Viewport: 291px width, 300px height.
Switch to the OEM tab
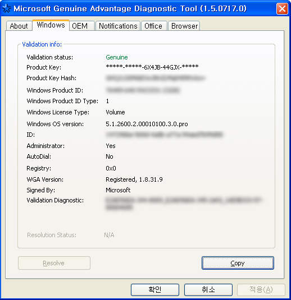point(82,26)
